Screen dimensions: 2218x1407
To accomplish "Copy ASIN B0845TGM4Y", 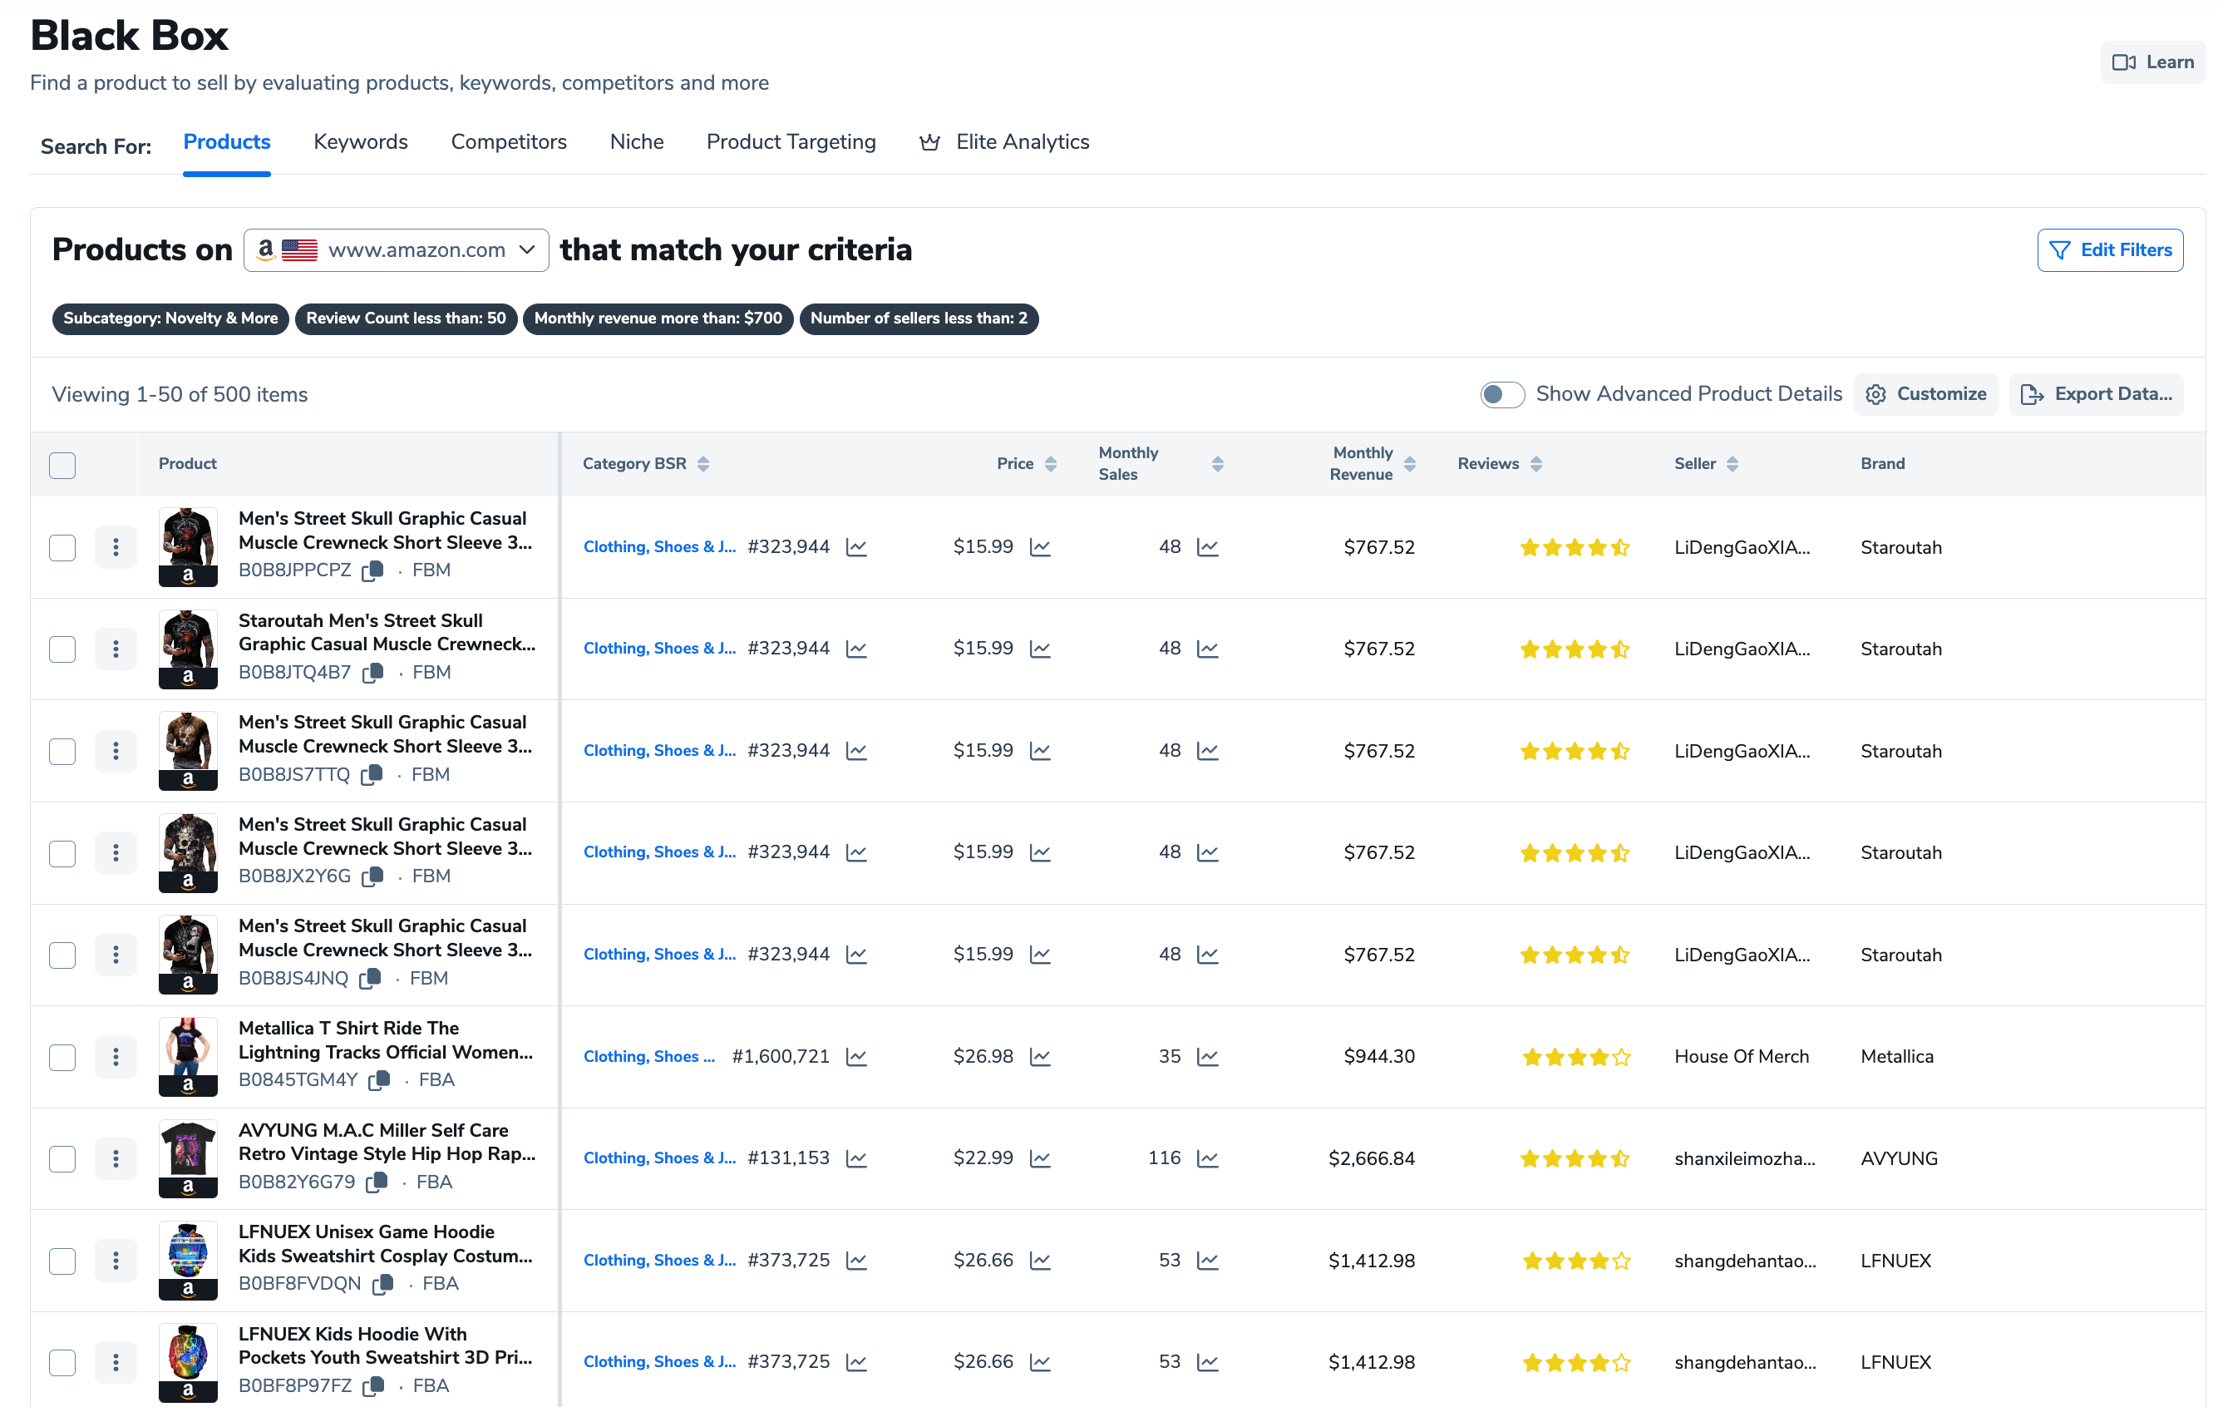I will pyautogui.click(x=379, y=1080).
